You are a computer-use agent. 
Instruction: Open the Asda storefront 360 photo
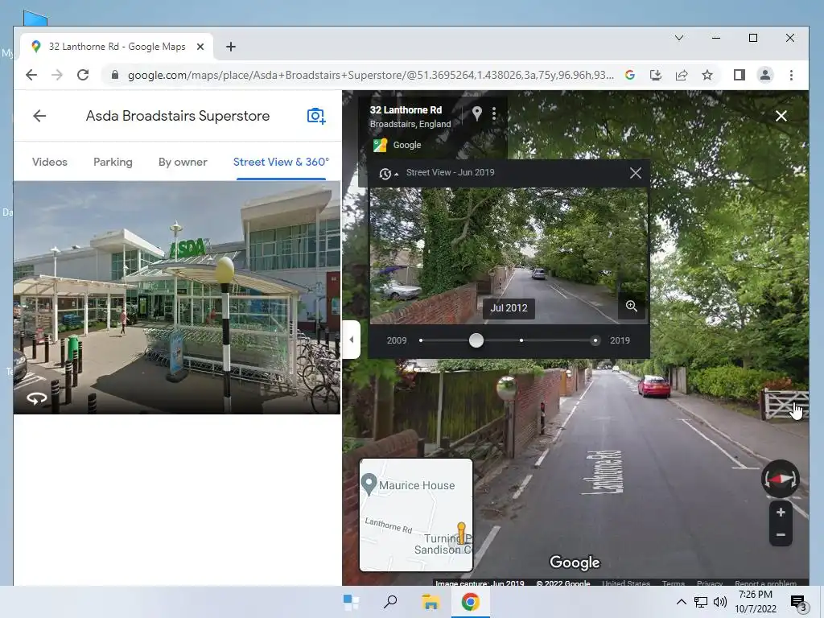click(x=176, y=298)
